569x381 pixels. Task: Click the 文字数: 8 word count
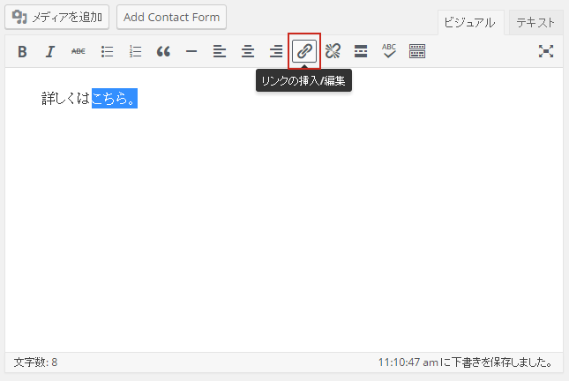pos(35,362)
